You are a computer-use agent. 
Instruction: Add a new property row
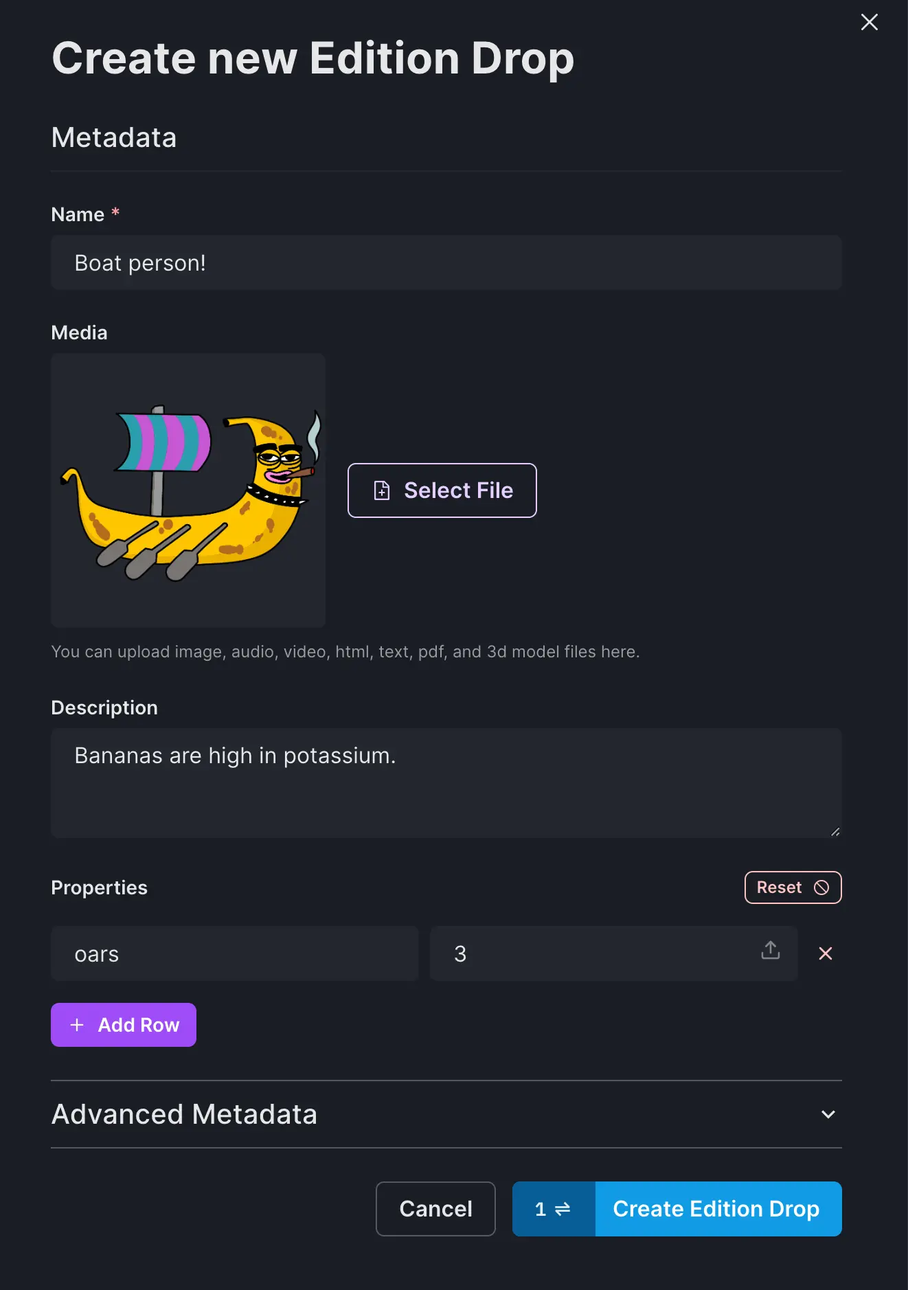pos(124,1025)
